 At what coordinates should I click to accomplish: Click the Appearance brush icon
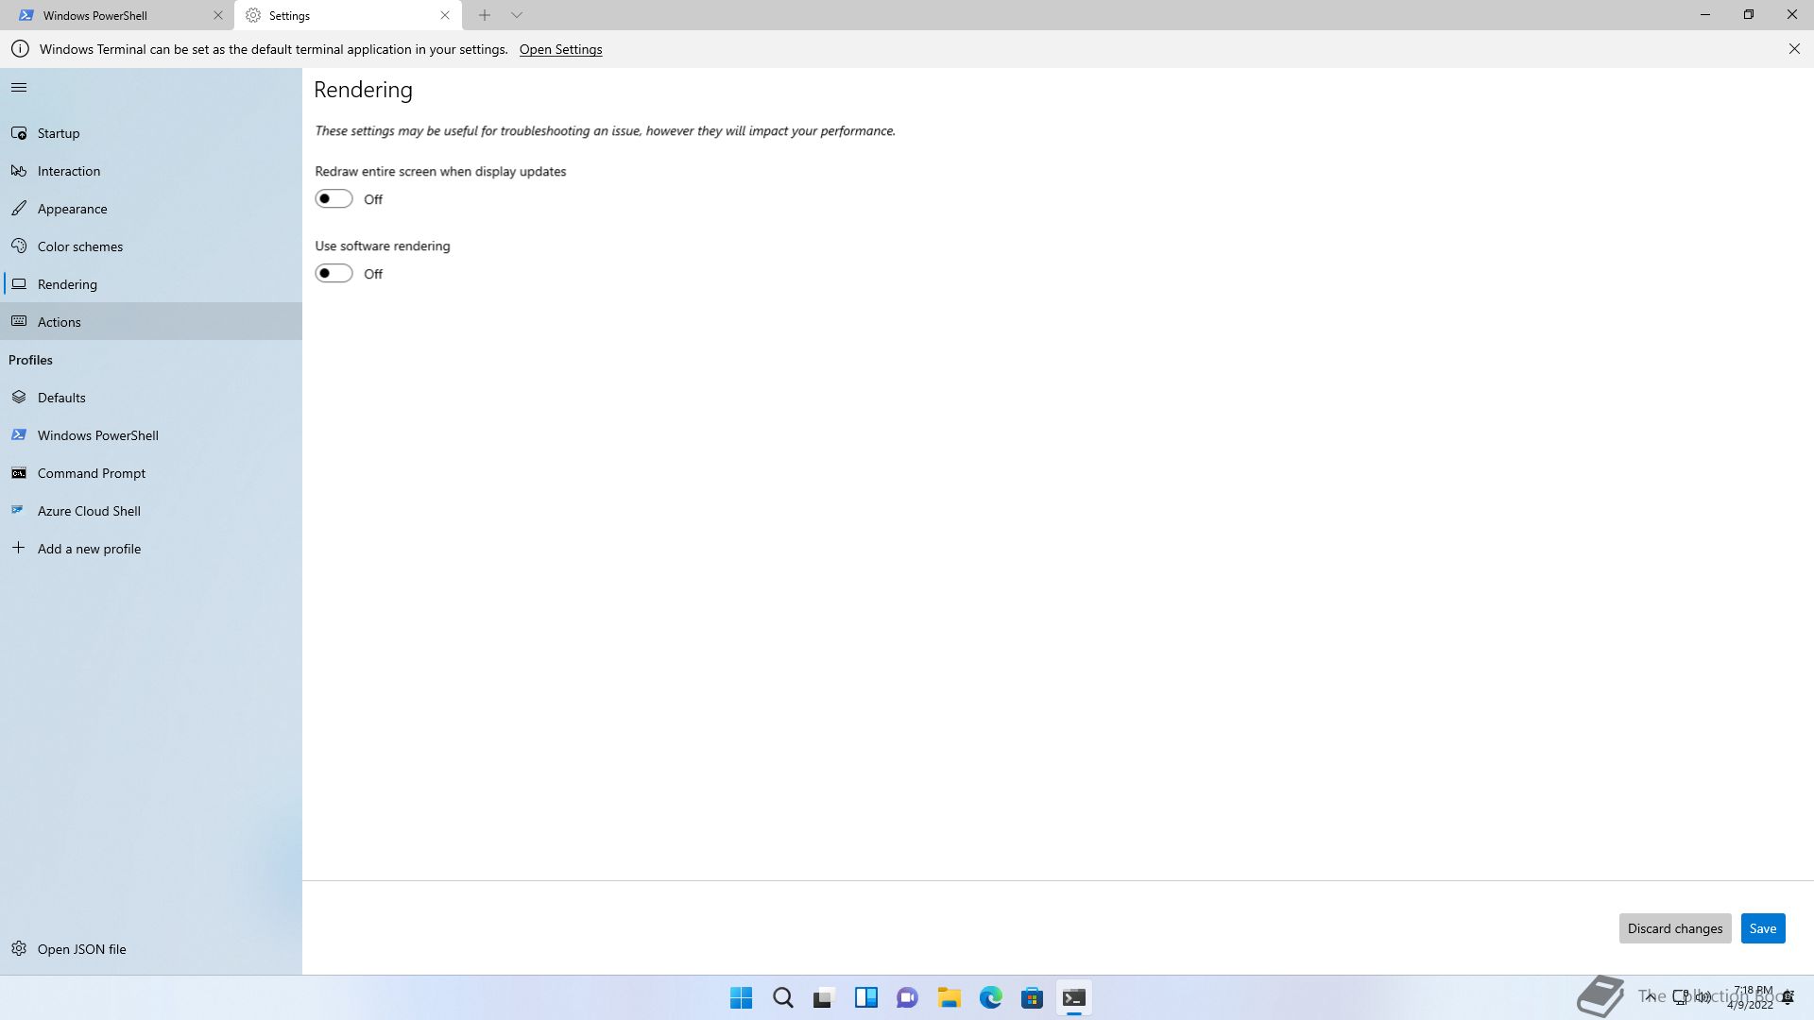[19, 208]
